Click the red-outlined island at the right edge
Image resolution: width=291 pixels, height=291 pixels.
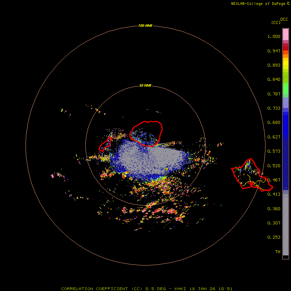[252, 175]
